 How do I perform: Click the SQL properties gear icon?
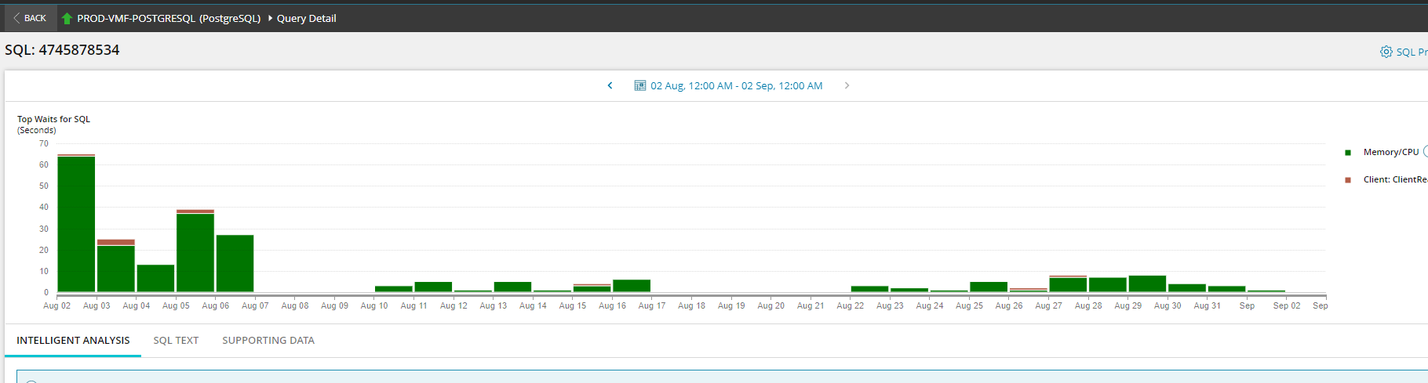click(1386, 52)
